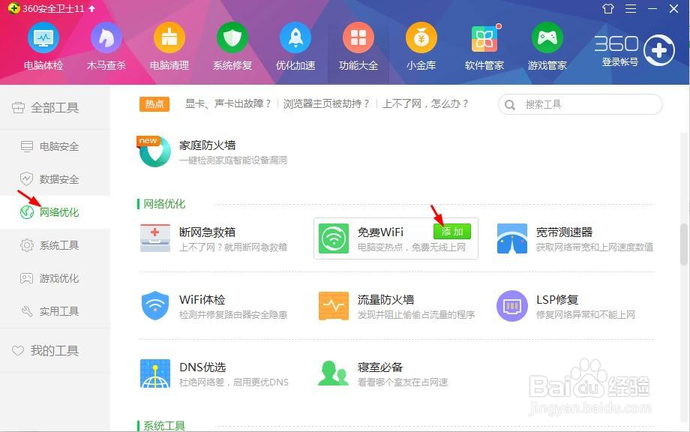The width and height of the screenshot is (690, 432).
Task: Open 游戏管家 gamepad icon
Action: pyautogui.click(x=547, y=37)
